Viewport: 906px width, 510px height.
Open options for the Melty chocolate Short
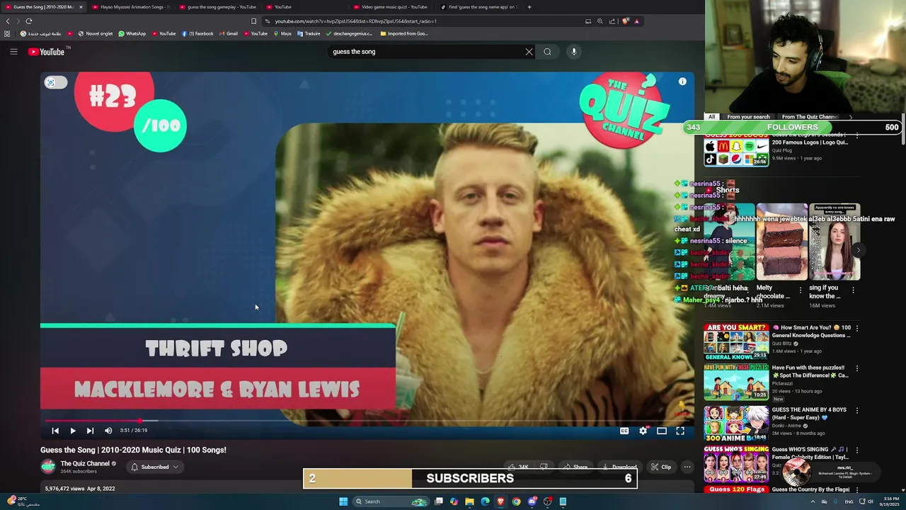coord(801,290)
